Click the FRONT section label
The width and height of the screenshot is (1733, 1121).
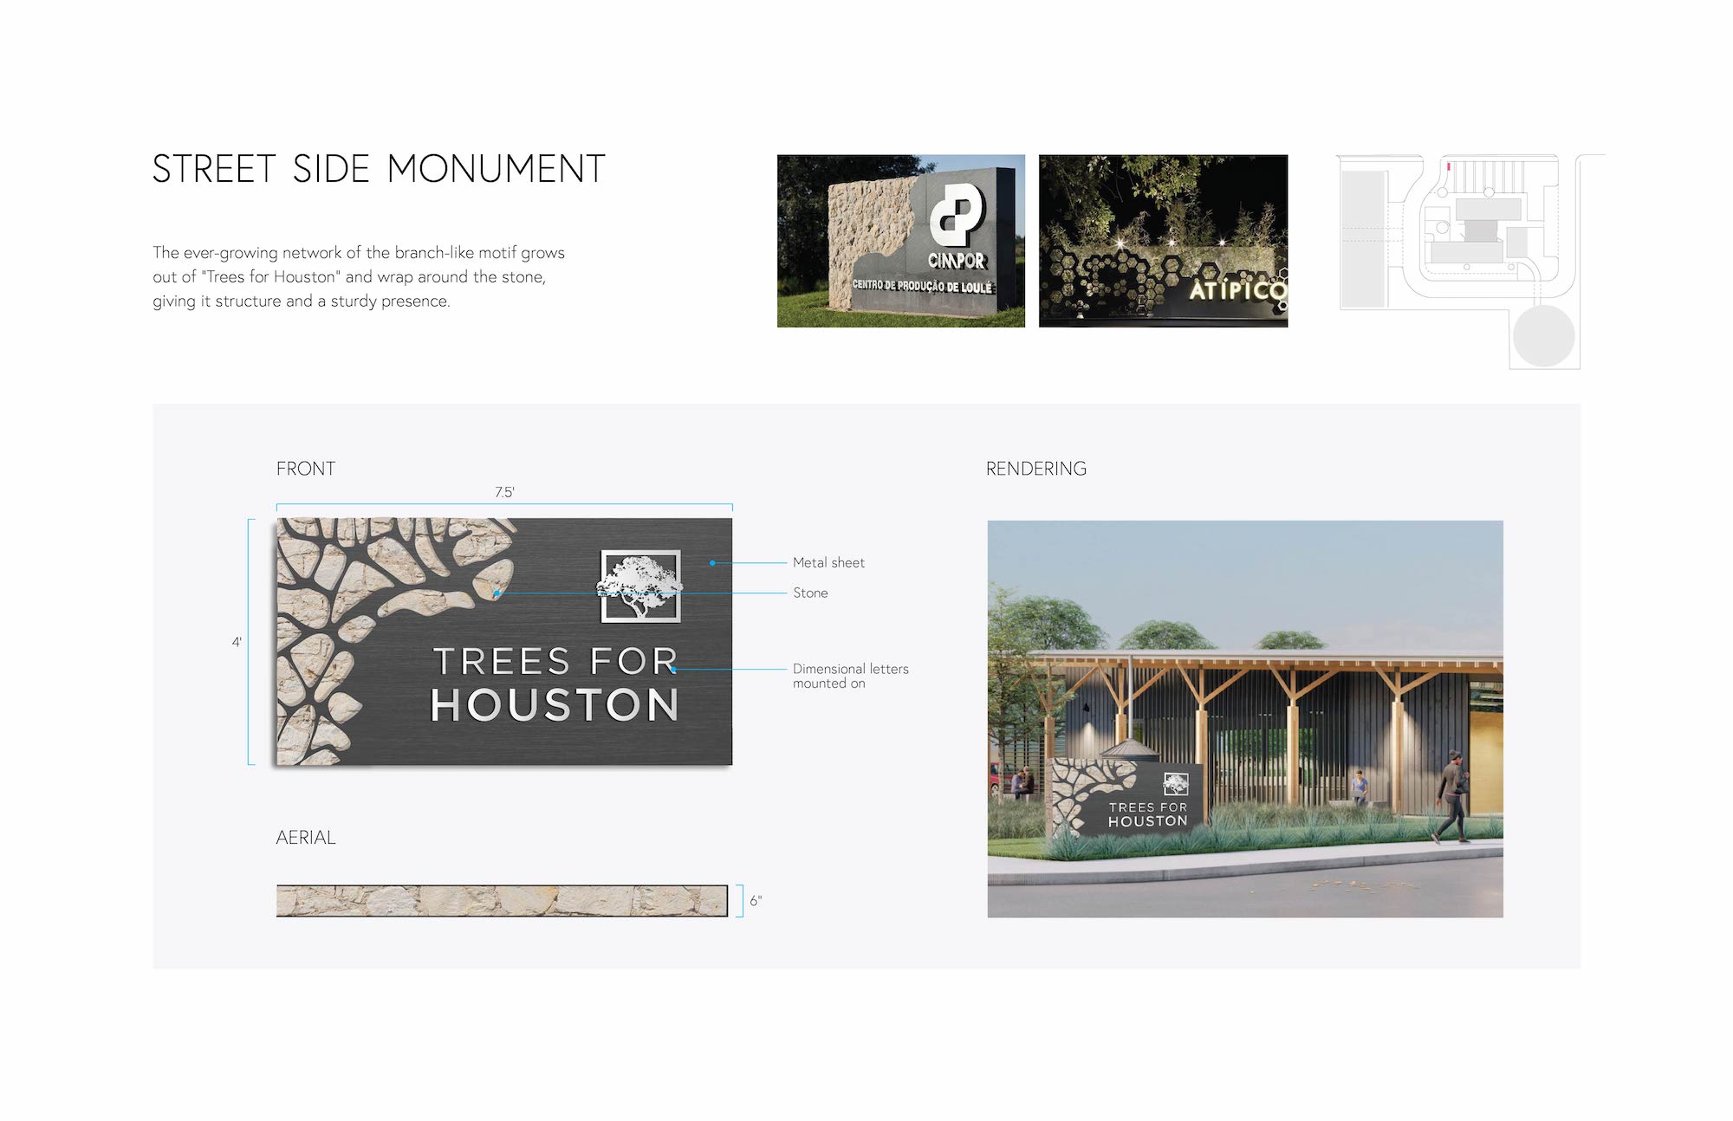pos(306,469)
